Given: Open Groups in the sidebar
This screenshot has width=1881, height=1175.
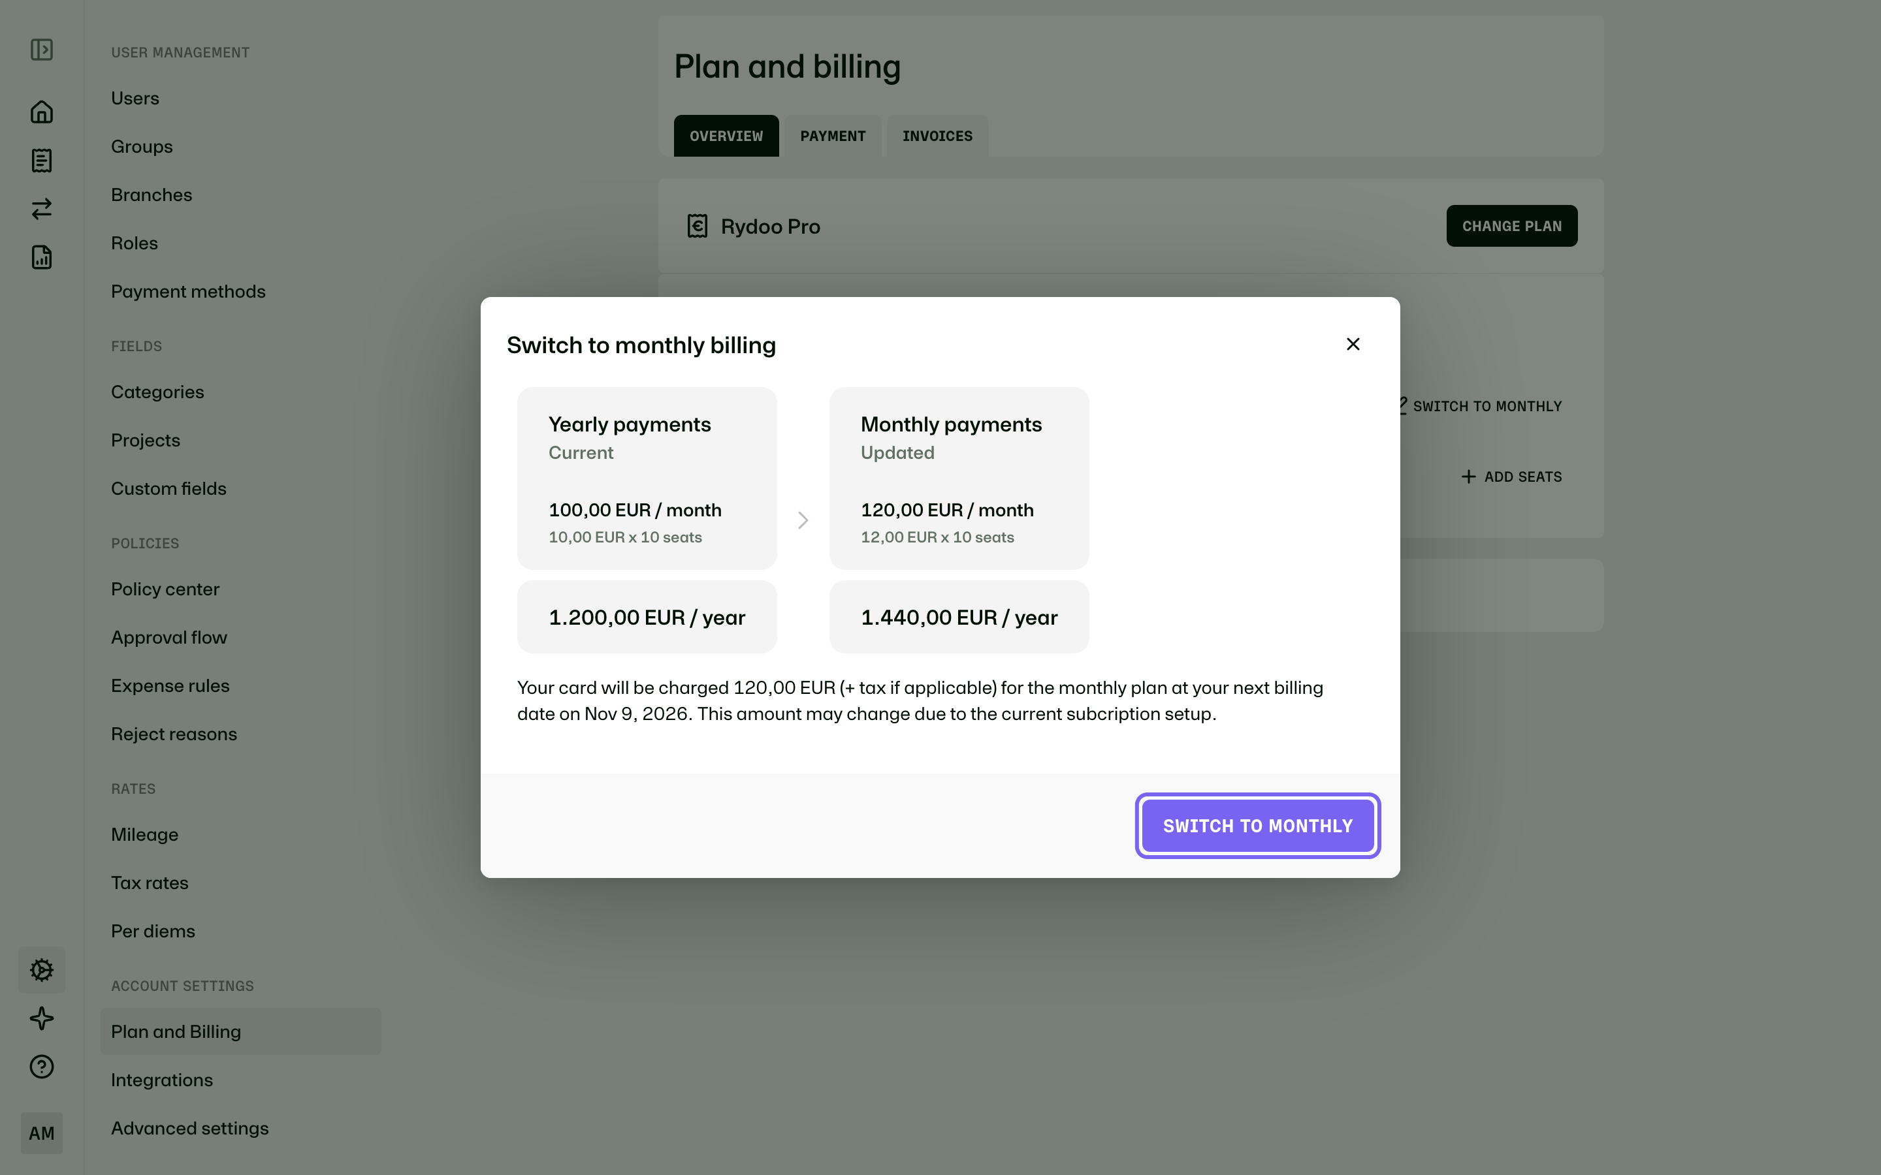Looking at the screenshot, I should click(142, 146).
